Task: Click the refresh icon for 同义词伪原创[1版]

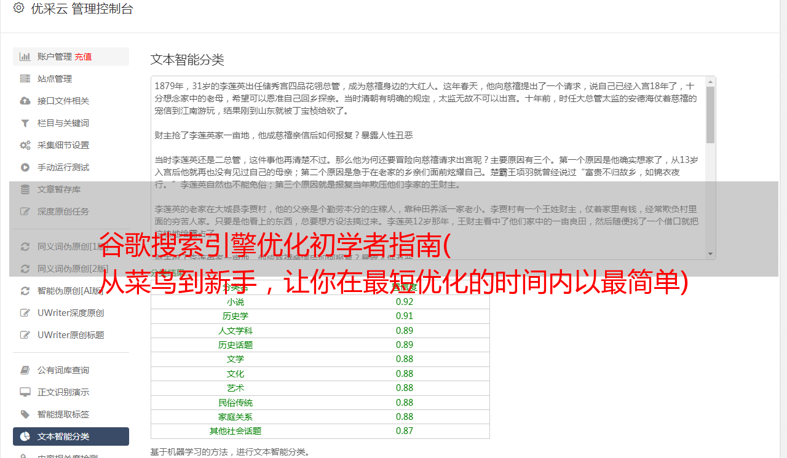Action: pos(25,247)
